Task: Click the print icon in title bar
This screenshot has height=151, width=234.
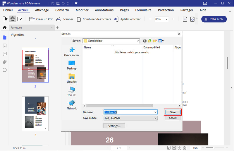Action: [x=58, y=3]
